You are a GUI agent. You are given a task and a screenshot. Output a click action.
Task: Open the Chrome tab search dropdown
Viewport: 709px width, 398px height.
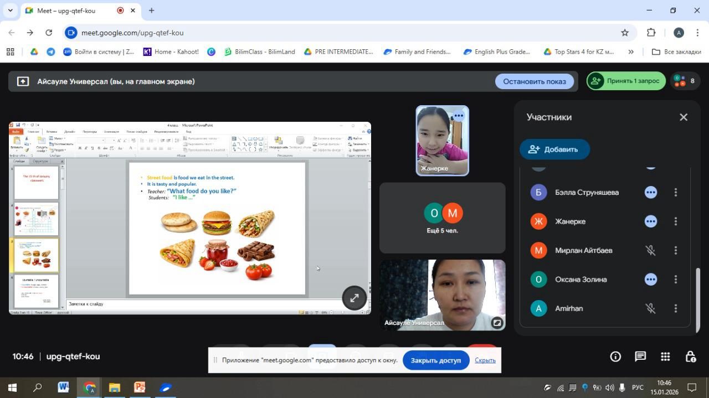[x=10, y=11]
